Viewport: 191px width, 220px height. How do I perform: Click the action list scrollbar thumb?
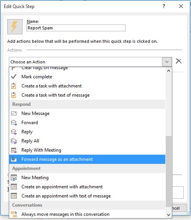[168, 171]
